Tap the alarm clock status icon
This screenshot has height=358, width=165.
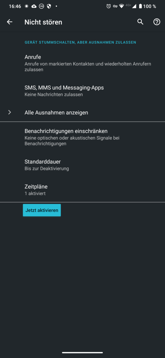[x=108, y=6]
